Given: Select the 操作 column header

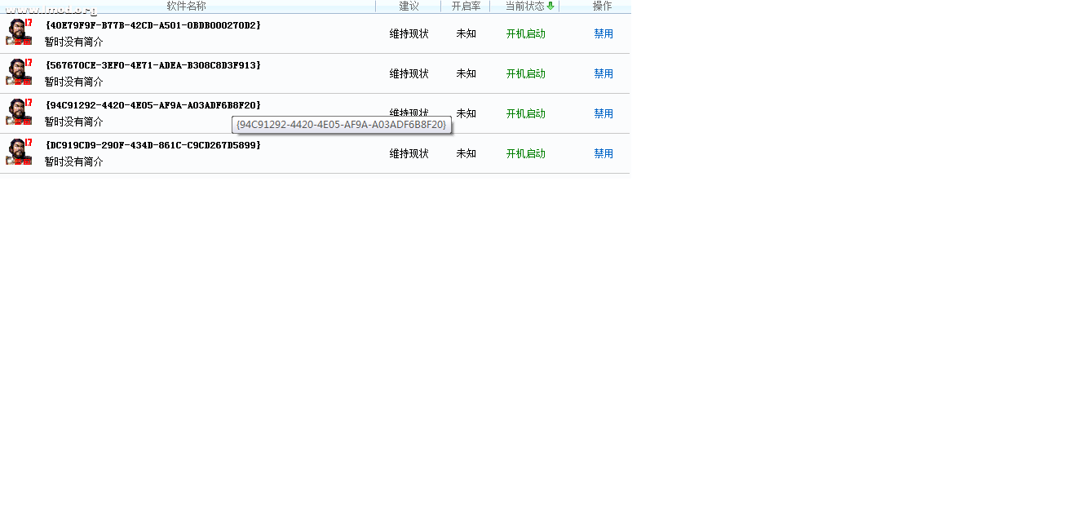Looking at the screenshot, I should tap(602, 6).
